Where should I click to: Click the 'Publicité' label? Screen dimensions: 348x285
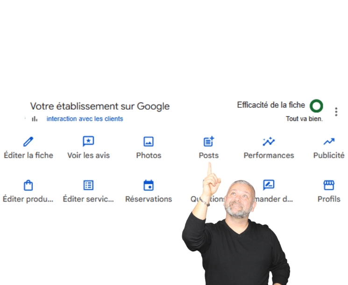coord(329,155)
